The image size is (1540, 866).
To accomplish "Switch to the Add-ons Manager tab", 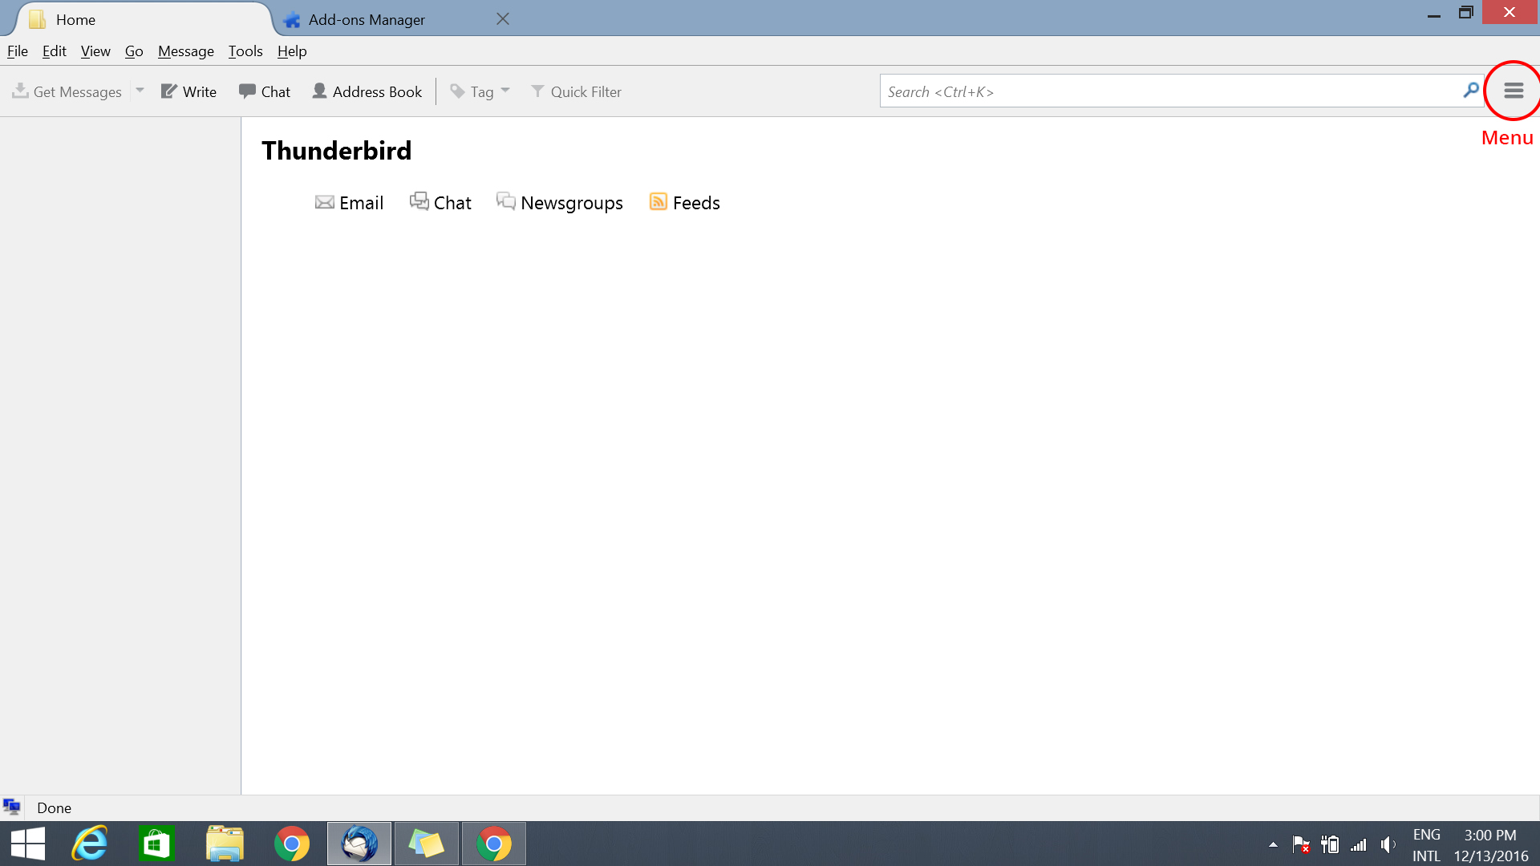I will (x=385, y=19).
